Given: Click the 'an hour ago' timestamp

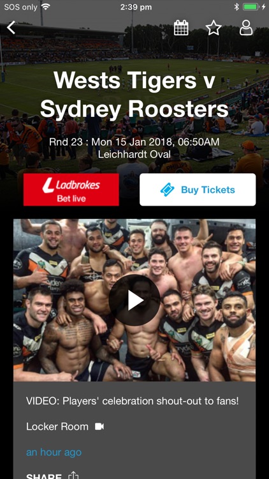Looking at the screenshot, I should (54, 452).
